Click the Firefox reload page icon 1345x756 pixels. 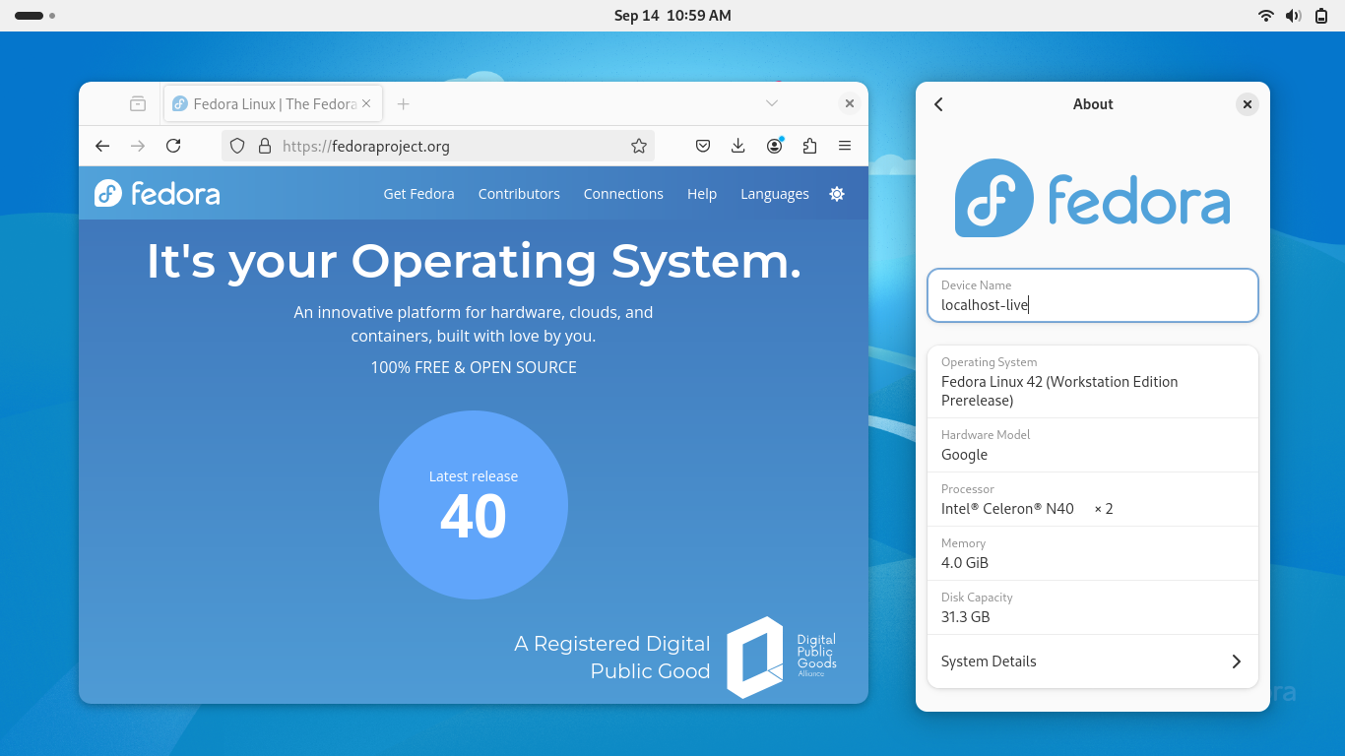pos(173,146)
